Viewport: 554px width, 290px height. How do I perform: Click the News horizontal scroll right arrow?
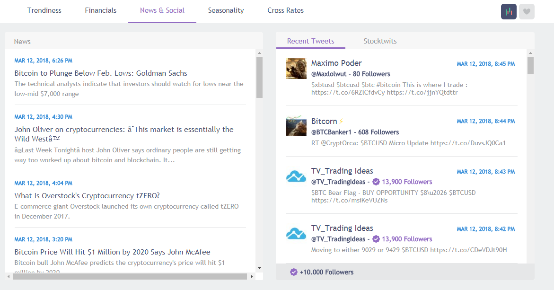pyautogui.click(x=251, y=277)
